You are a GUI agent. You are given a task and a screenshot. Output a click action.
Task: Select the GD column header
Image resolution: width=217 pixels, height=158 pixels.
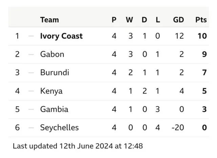click(178, 20)
